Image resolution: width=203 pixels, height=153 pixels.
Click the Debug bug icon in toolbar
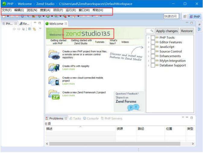[x=40, y=16]
